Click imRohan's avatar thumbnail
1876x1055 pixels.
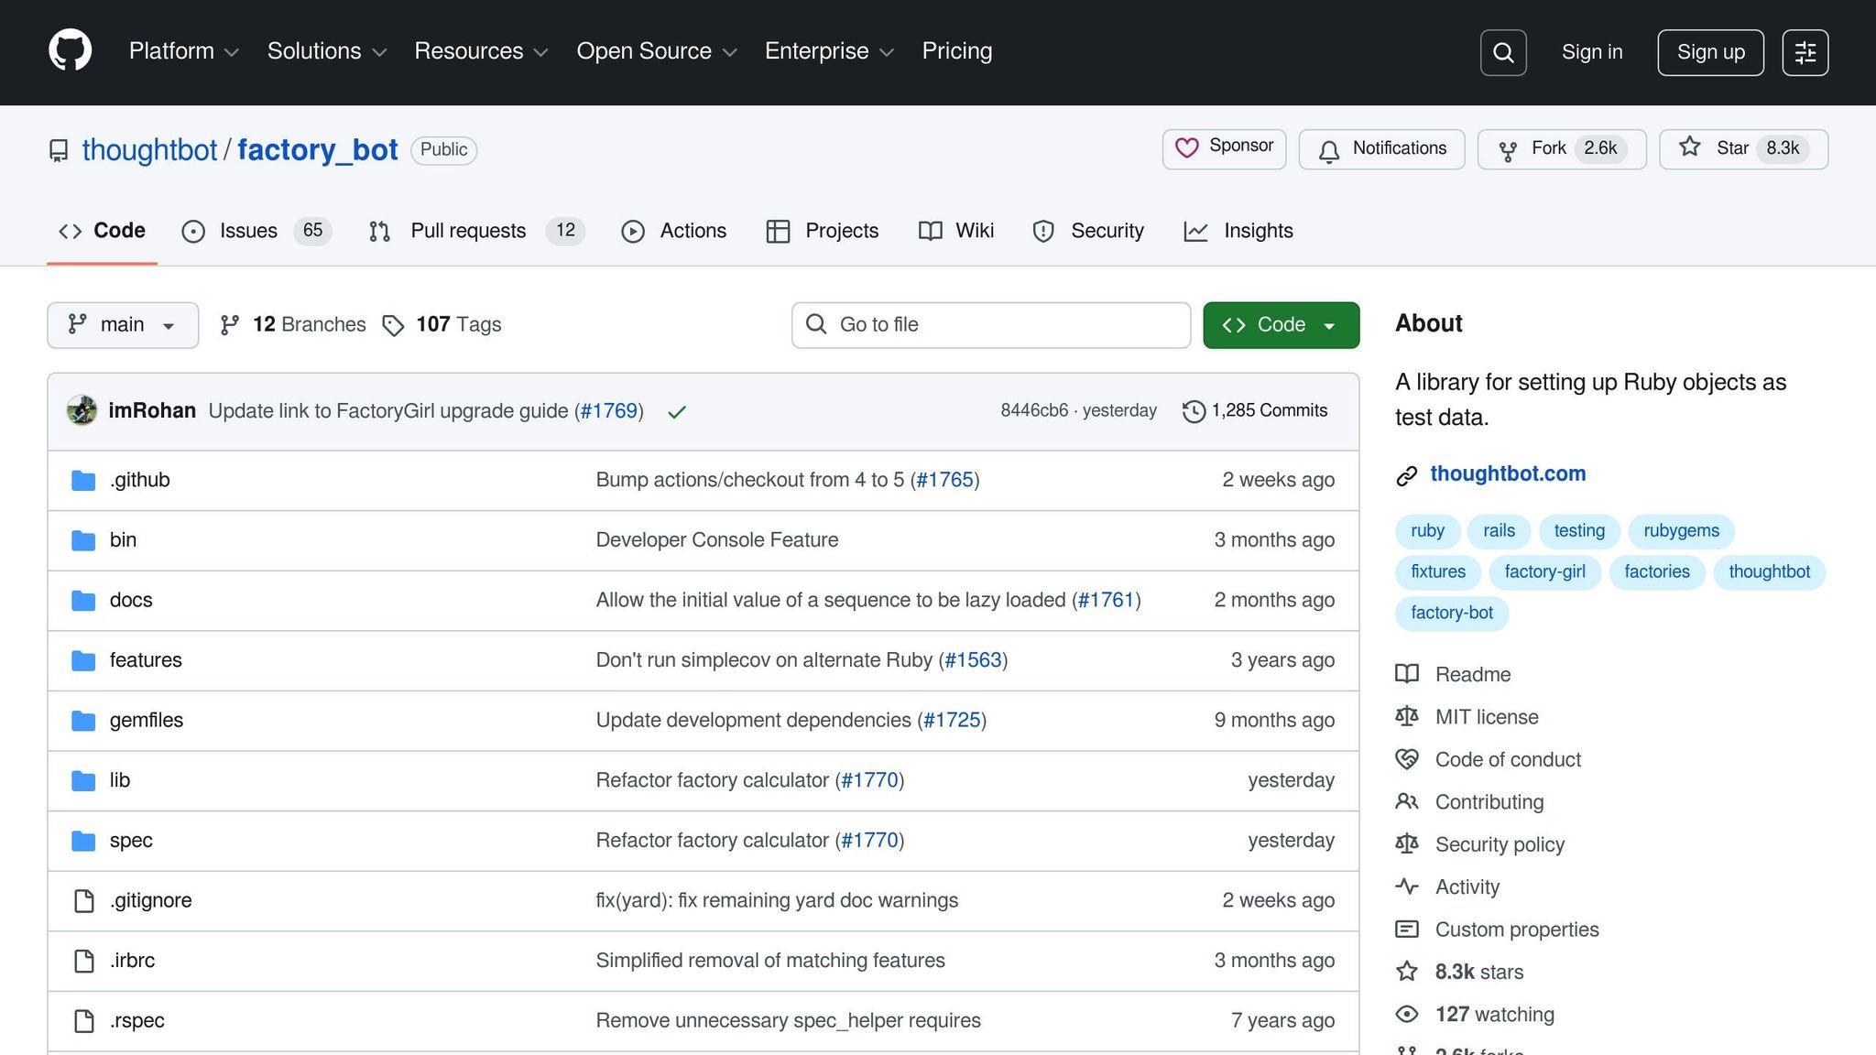[82, 410]
